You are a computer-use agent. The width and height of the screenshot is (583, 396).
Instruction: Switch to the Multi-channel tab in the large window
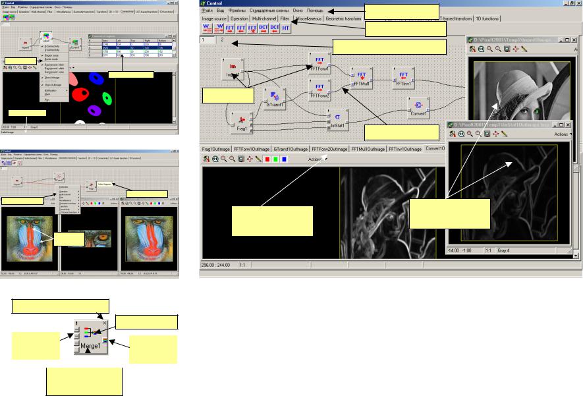[x=264, y=18]
